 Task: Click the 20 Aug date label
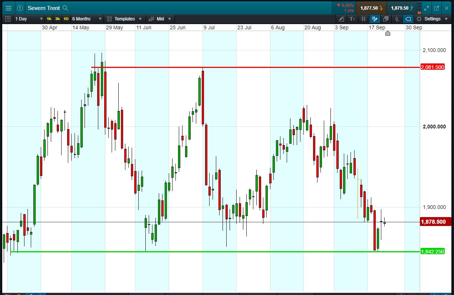(x=312, y=27)
